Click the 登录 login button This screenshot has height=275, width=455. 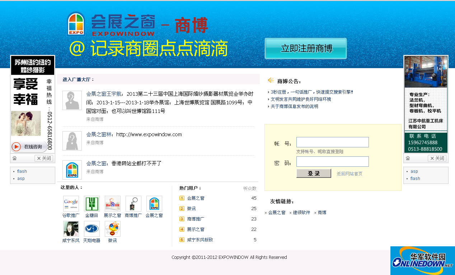pos(314,174)
